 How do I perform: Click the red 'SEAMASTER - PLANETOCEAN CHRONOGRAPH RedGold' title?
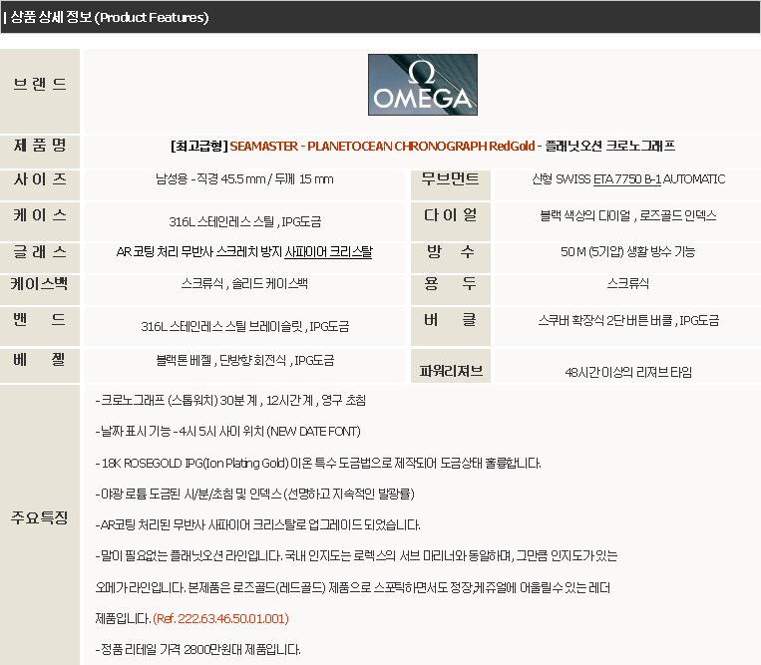[382, 146]
